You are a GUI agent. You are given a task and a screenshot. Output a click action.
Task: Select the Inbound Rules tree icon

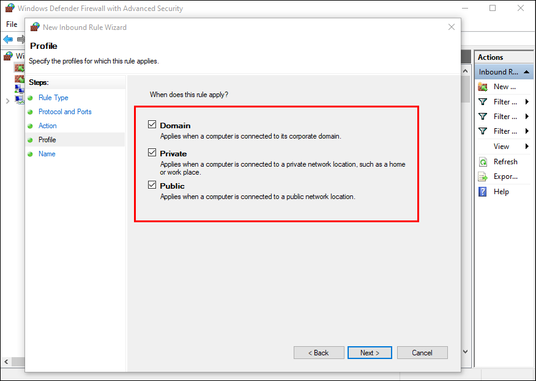tap(19, 67)
